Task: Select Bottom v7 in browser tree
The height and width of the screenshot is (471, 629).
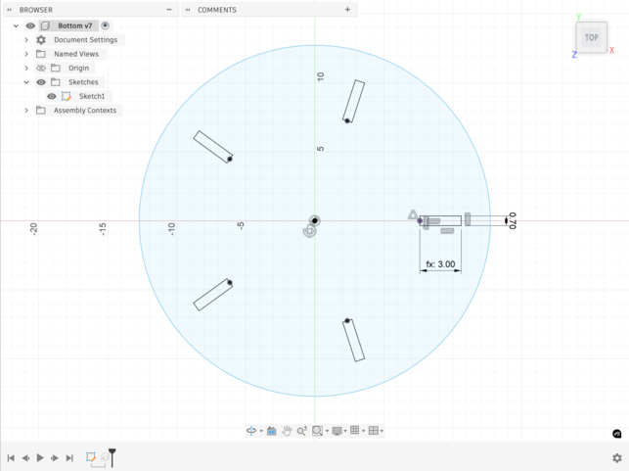Action: tap(74, 25)
